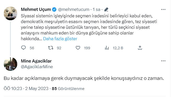Expand tweet with Daha fazla göster
The height and width of the screenshot is (97, 171).
pyautogui.click(x=60, y=39)
